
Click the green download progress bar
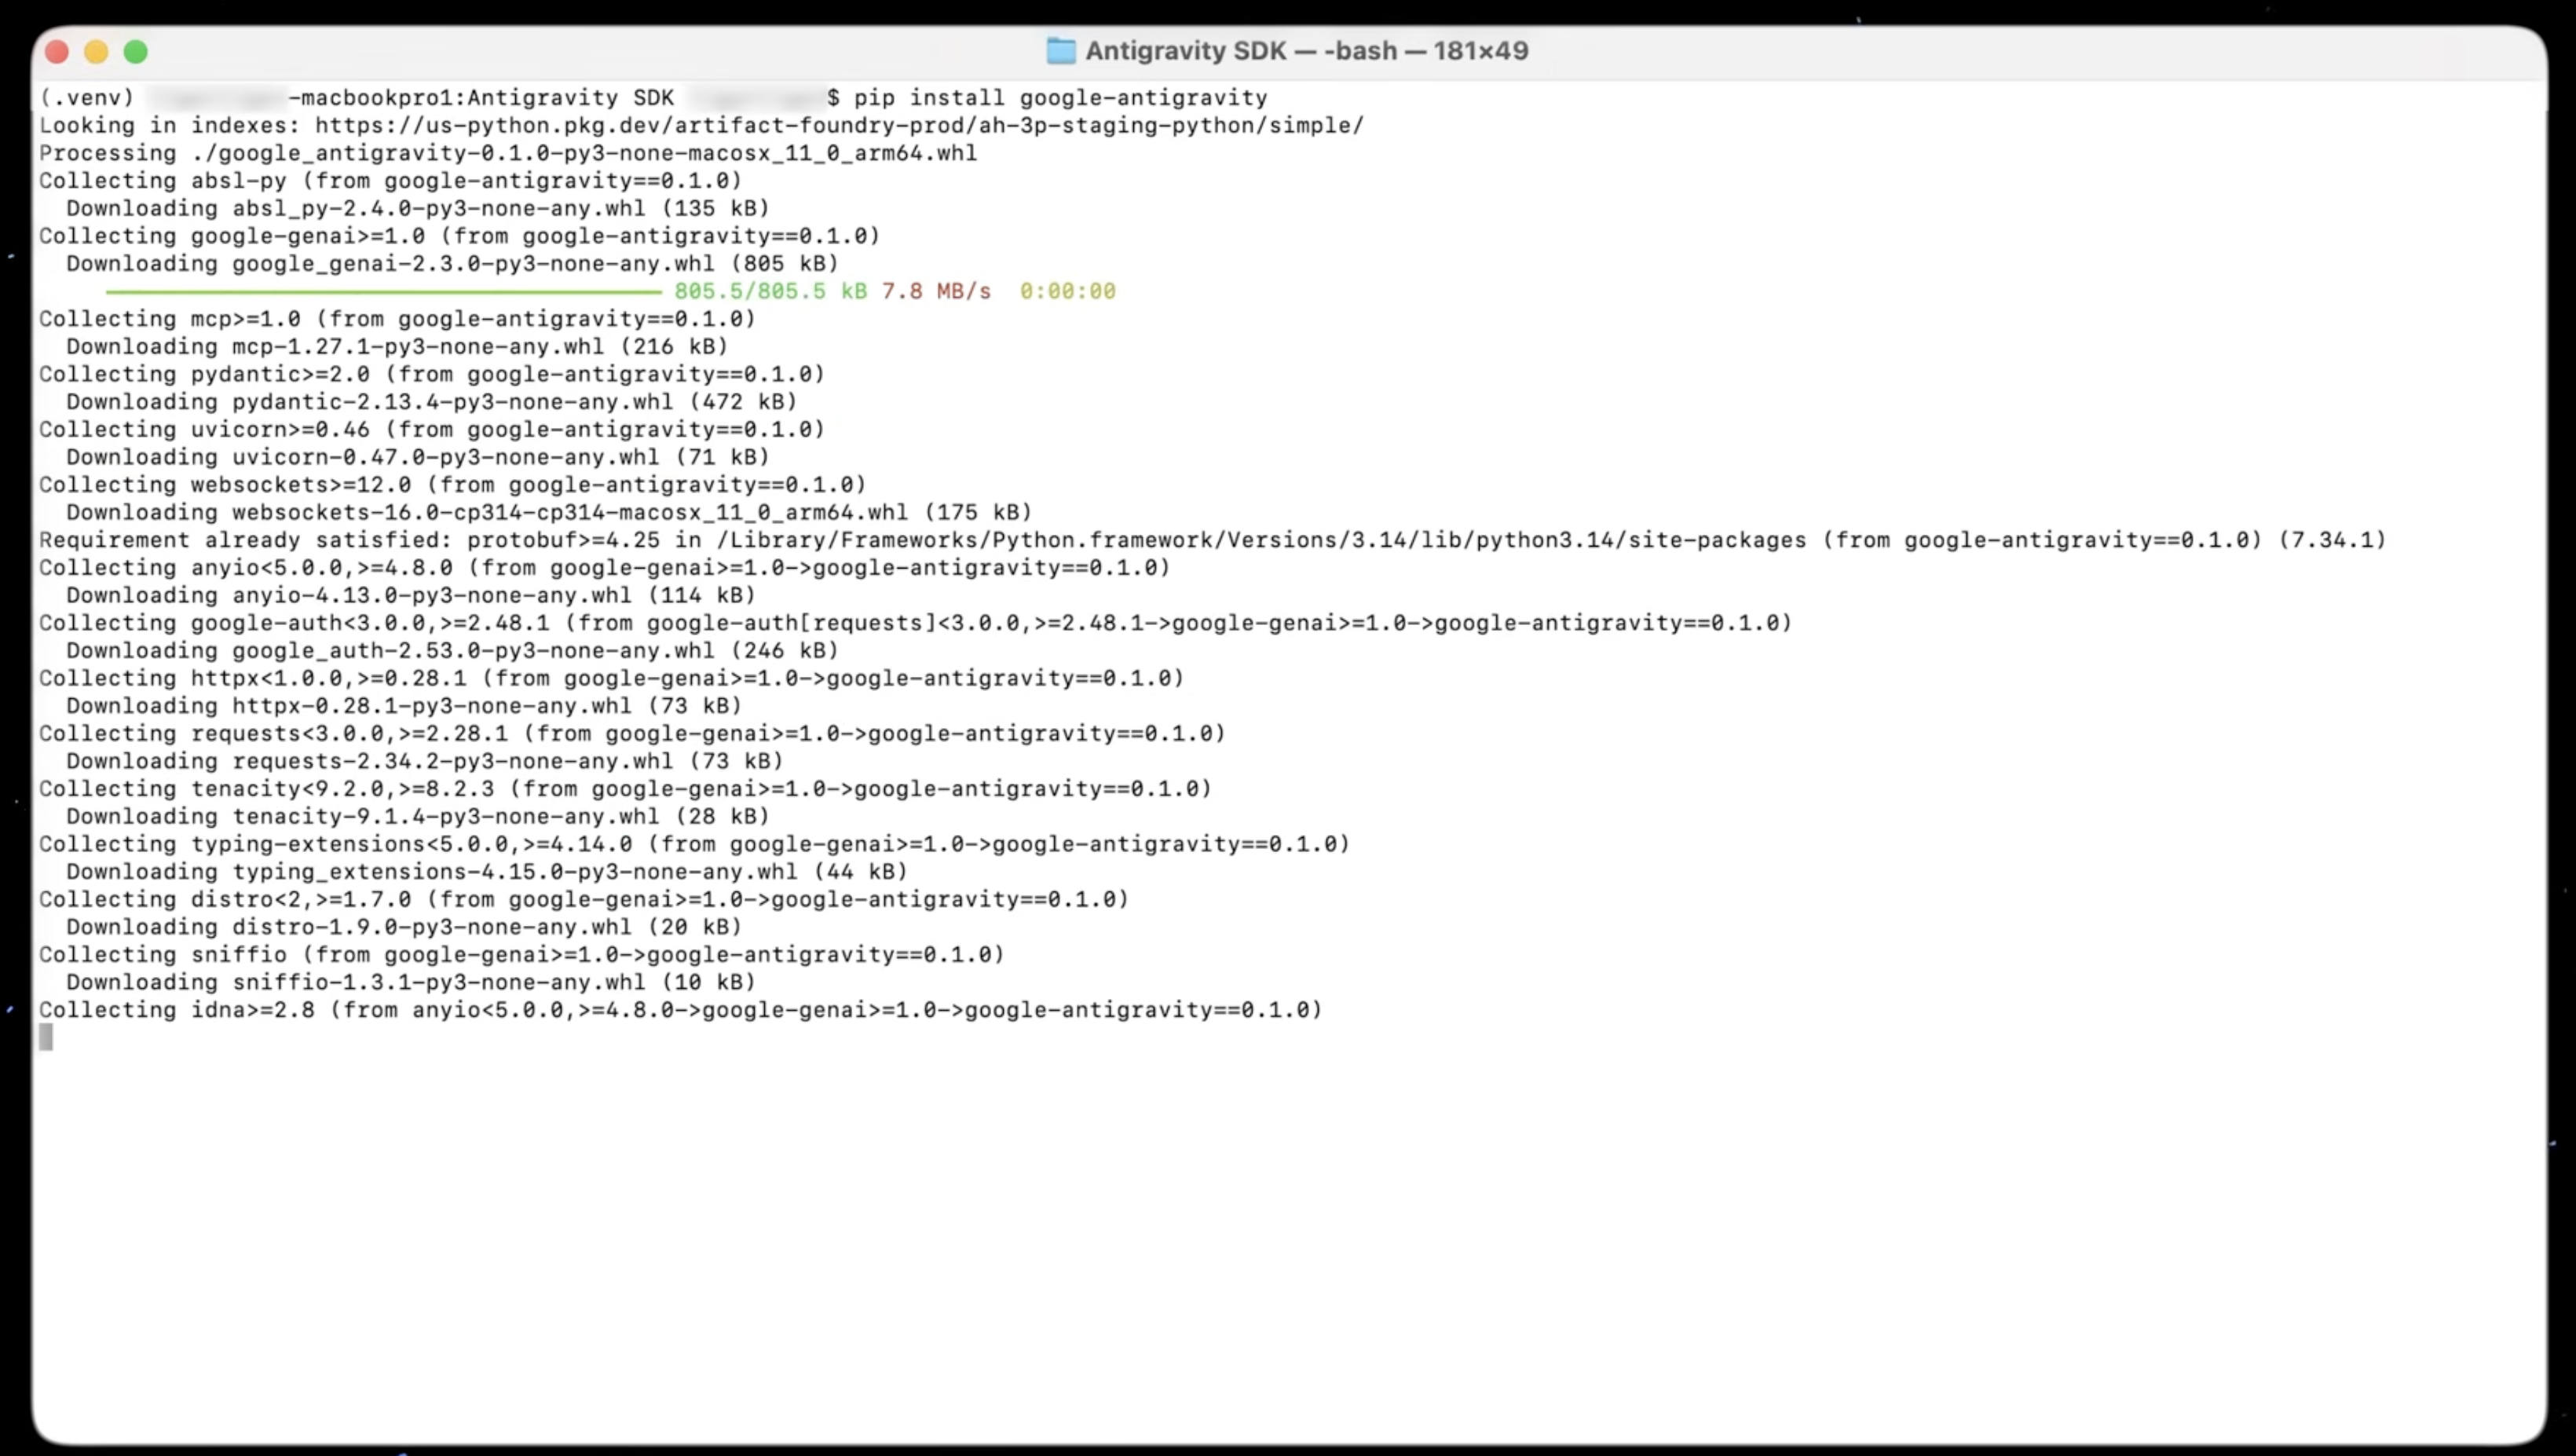click(384, 292)
